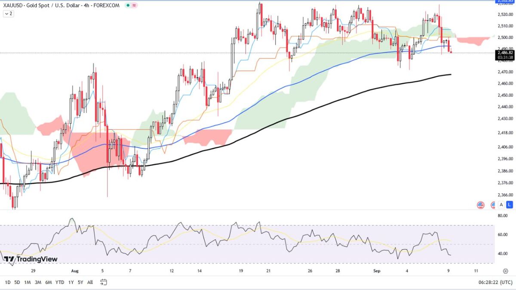Click the TradingView logo
The image size is (516, 290).
31,259
